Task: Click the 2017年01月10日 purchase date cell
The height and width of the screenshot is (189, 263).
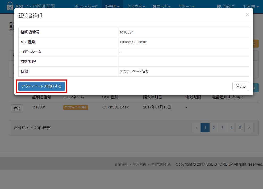Action: (x=157, y=107)
